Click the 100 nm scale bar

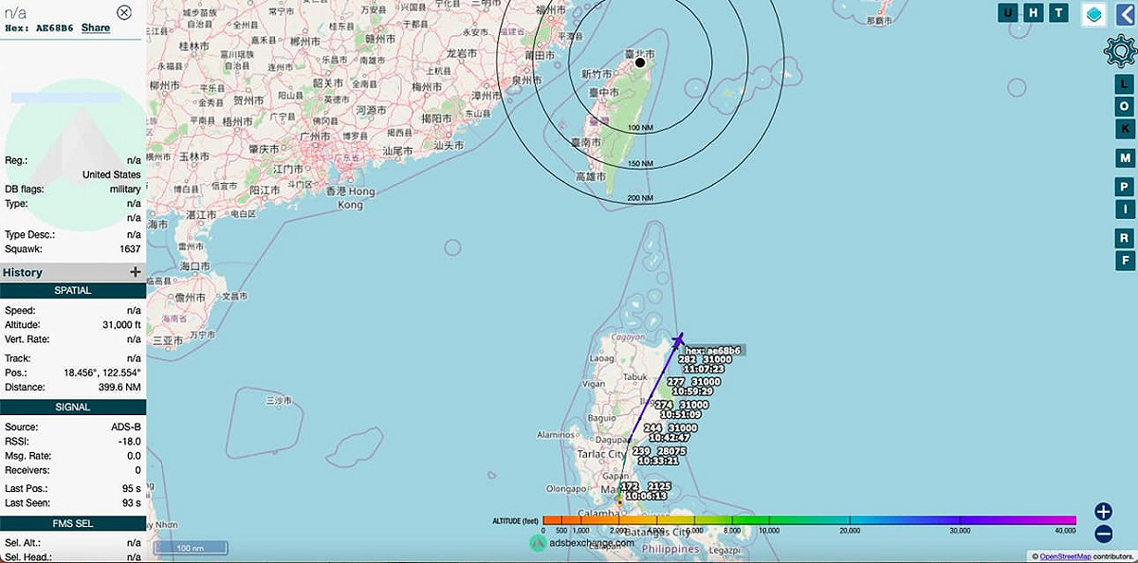coord(192,548)
